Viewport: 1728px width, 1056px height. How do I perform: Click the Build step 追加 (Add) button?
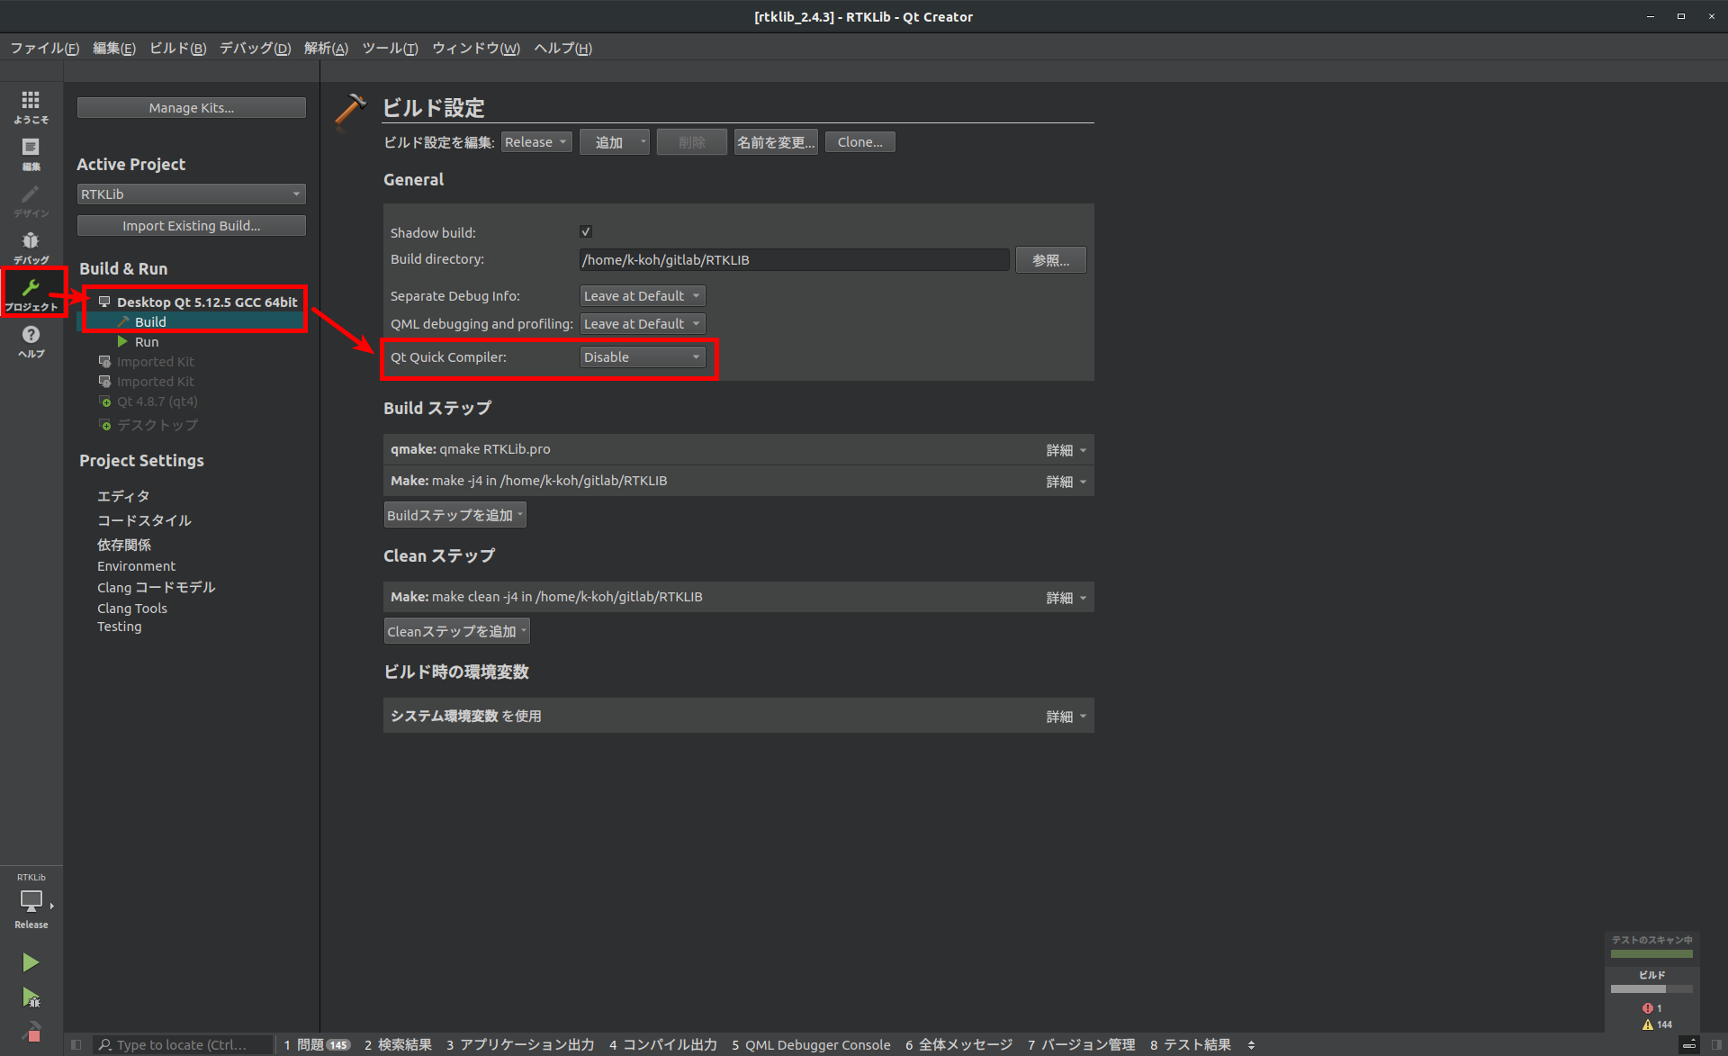pos(452,514)
